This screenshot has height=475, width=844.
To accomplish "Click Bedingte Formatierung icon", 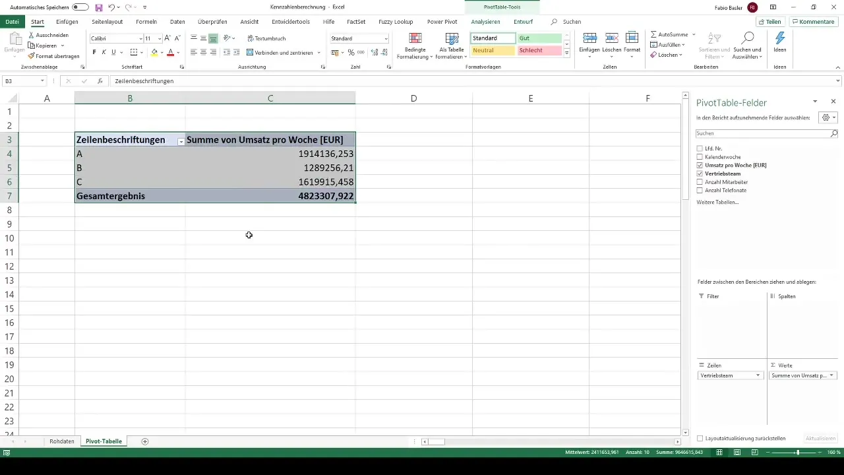I will pyautogui.click(x=415, y=38).
